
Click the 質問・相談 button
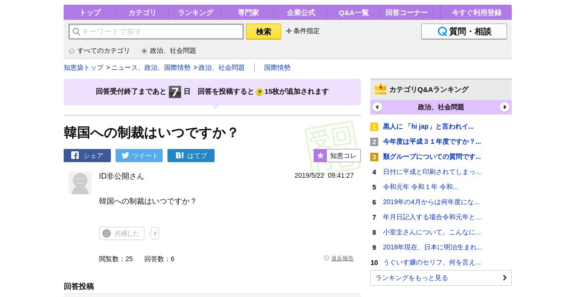tap(464, 32)
